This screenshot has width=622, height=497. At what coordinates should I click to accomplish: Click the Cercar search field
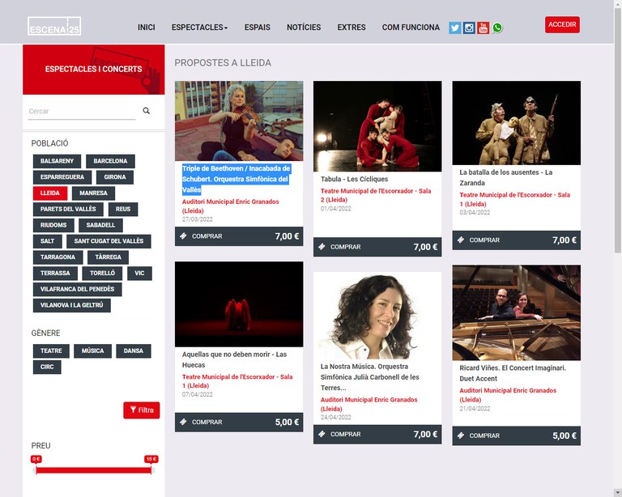click(81, 112)
